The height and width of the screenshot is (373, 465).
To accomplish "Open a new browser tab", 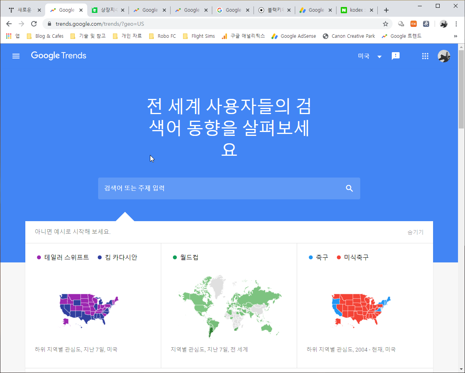I will (386, 10).
